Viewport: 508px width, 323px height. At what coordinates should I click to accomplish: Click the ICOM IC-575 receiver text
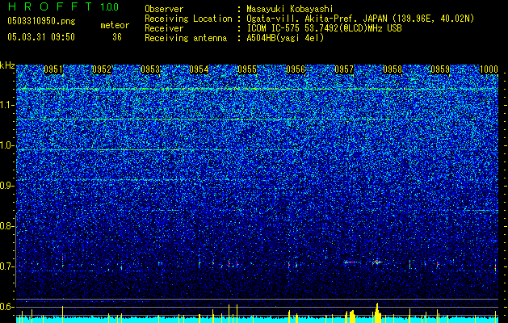click(x=324, y=28)
